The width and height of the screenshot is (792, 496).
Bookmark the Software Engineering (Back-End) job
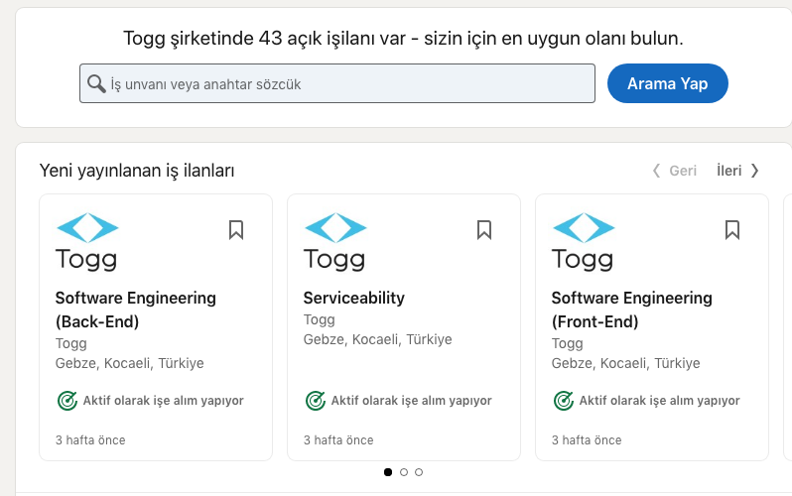(x=236, y=230)
